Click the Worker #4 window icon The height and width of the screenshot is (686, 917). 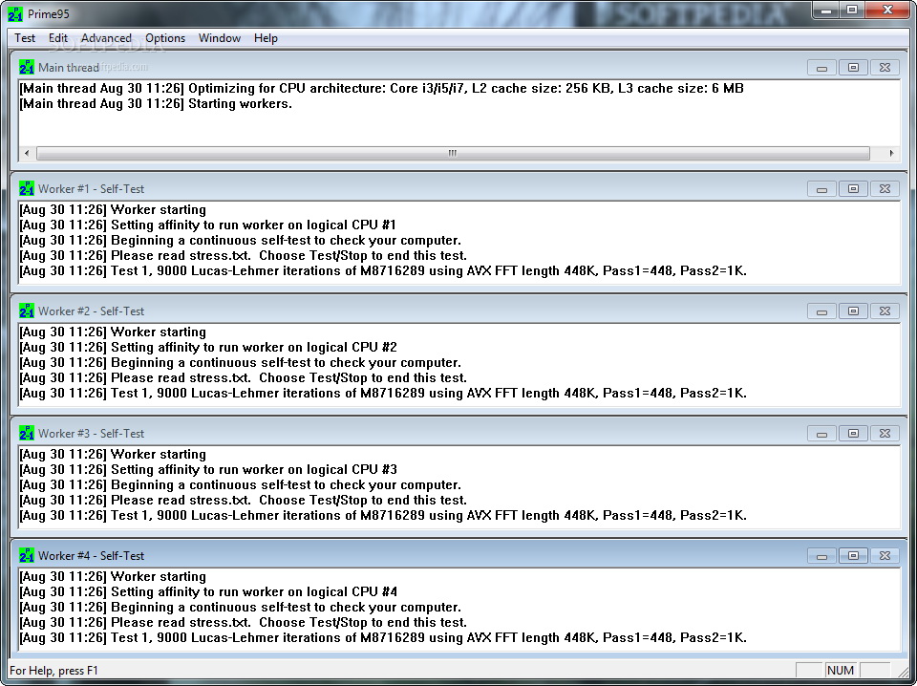27,555
